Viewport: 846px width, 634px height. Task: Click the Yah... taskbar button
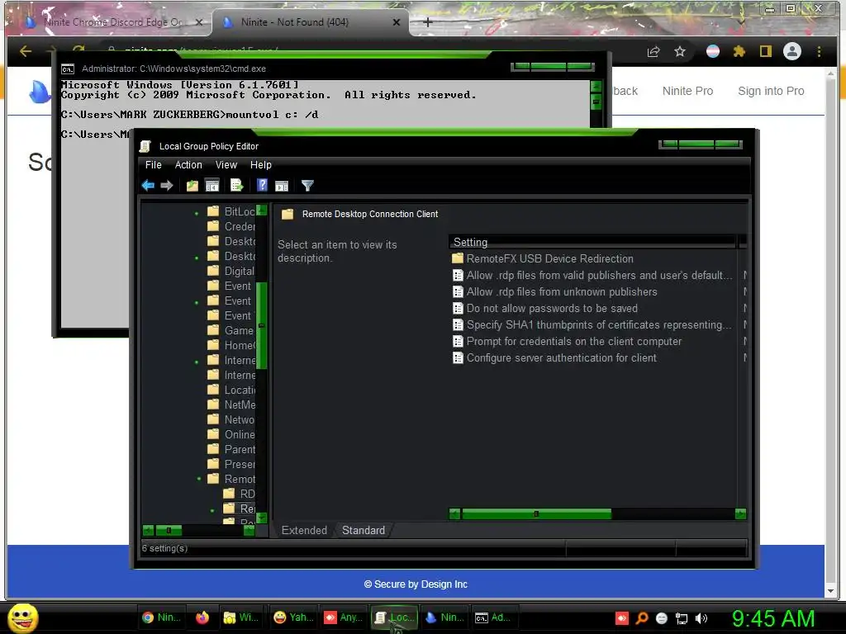tap(293, 617)
